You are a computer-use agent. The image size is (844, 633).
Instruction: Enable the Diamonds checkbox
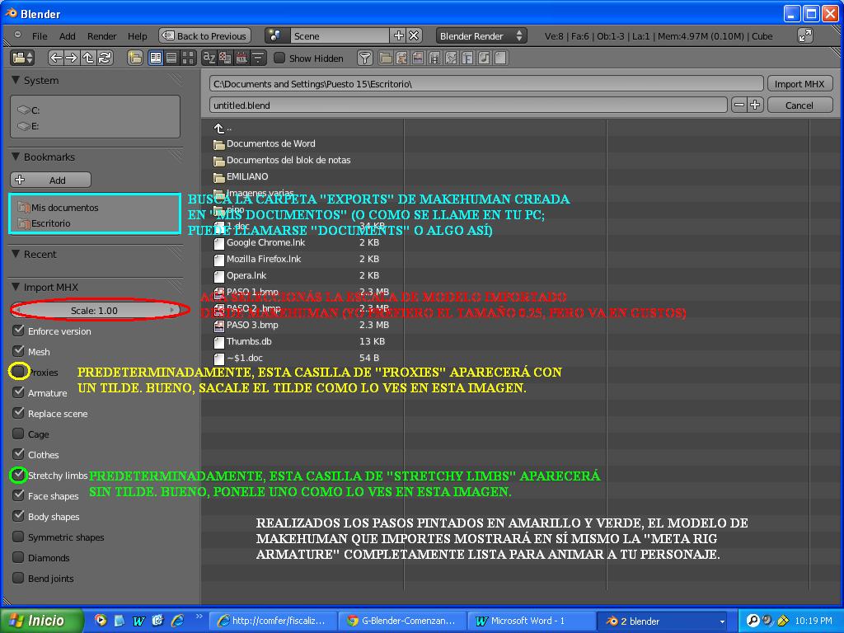pyautogui.click(x=18, y=557)
